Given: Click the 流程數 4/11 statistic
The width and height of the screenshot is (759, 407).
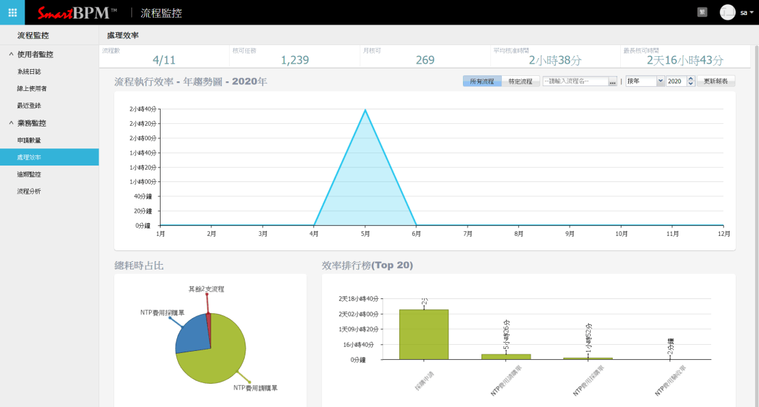Looking at the screenshot, I should point(164,60).
